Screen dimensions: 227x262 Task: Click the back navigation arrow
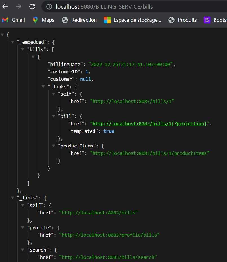pos(6,6)
